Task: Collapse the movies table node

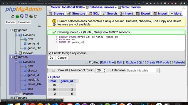Action: click(11, 57)
